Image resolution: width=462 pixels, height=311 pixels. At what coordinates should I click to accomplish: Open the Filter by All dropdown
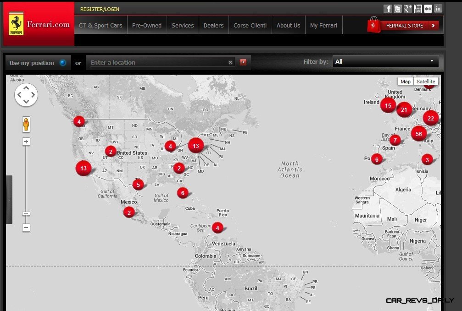(x=386, y=61)
